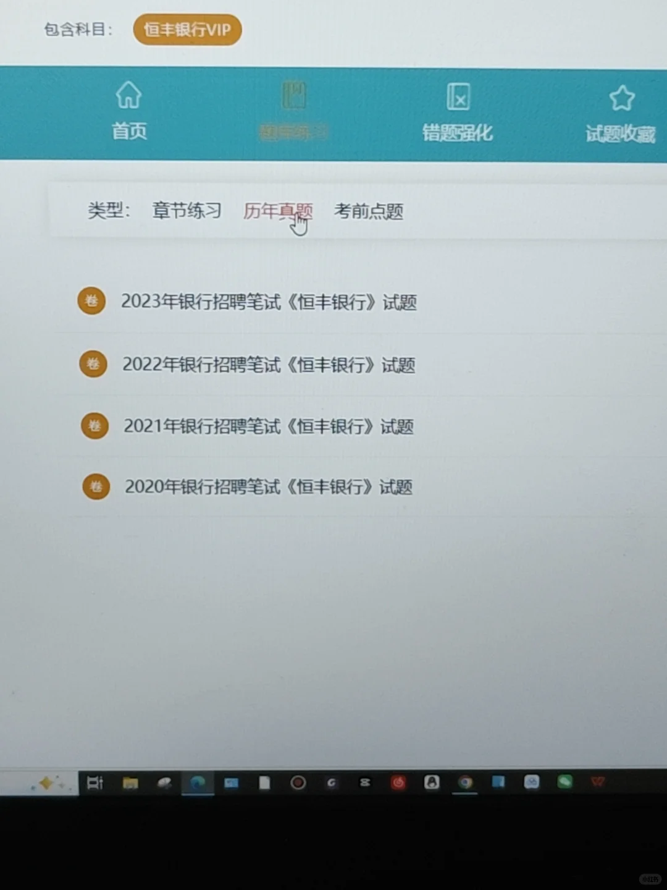Open the CapCut icon in the taskbar

[365, 783]
